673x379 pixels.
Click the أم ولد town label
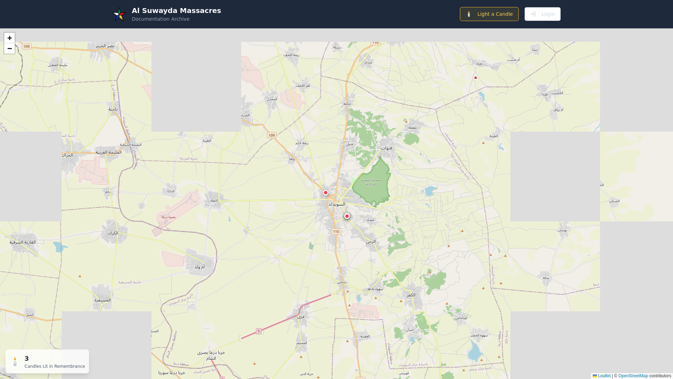point(199,267)
